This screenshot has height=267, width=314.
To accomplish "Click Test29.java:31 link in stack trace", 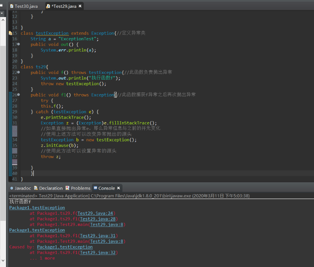I will (x=97, y=236).
